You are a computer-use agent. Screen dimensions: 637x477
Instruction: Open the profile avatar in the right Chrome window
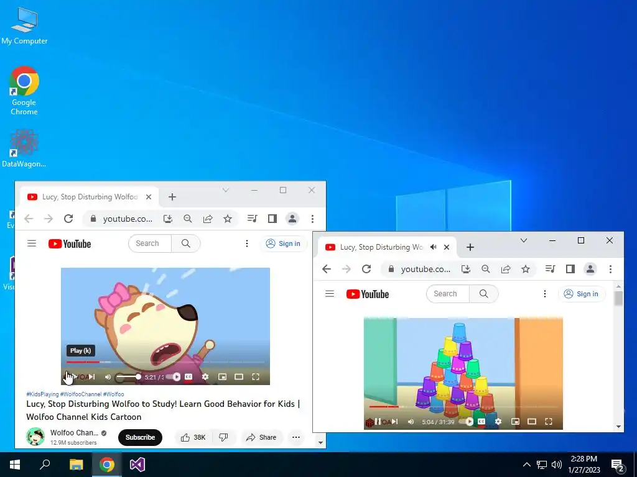click(x=590, y=269)
